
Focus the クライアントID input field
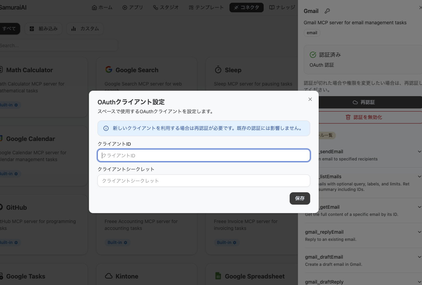click(x=204, y=155)
